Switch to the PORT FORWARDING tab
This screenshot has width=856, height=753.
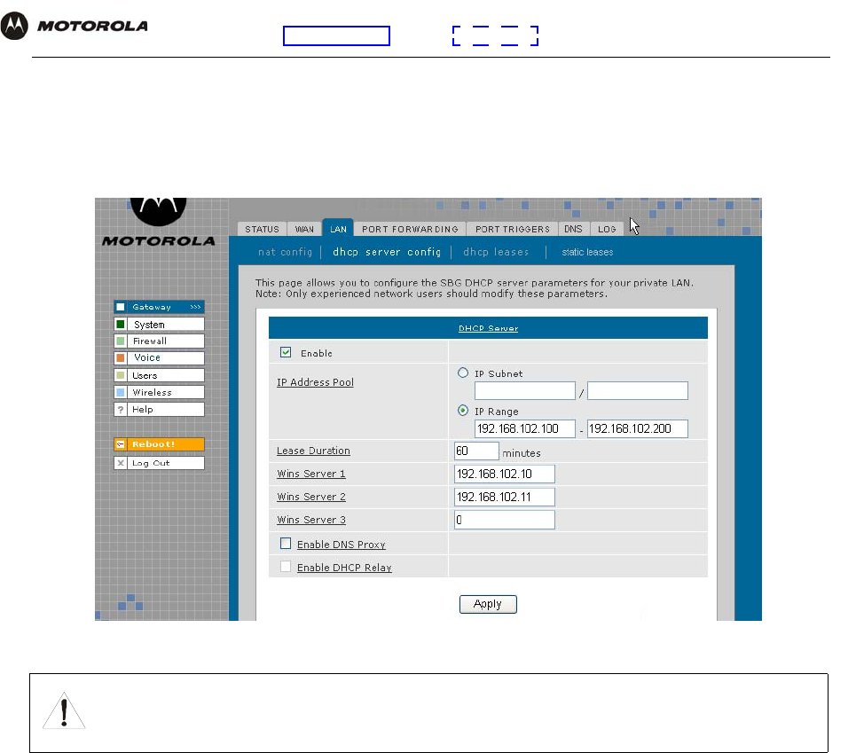(410, 229)
